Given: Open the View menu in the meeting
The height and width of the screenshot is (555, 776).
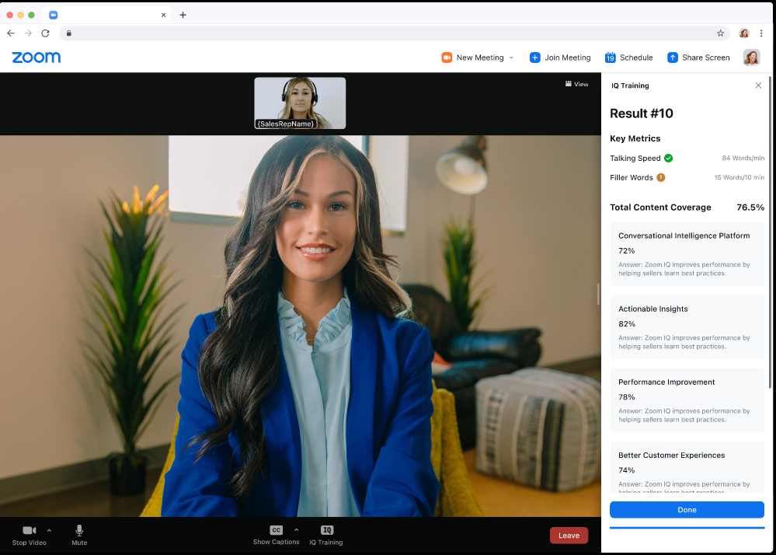Looking at the screenshot, I should 576,84.
